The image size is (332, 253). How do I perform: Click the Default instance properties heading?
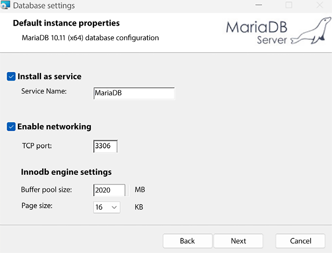66,23
